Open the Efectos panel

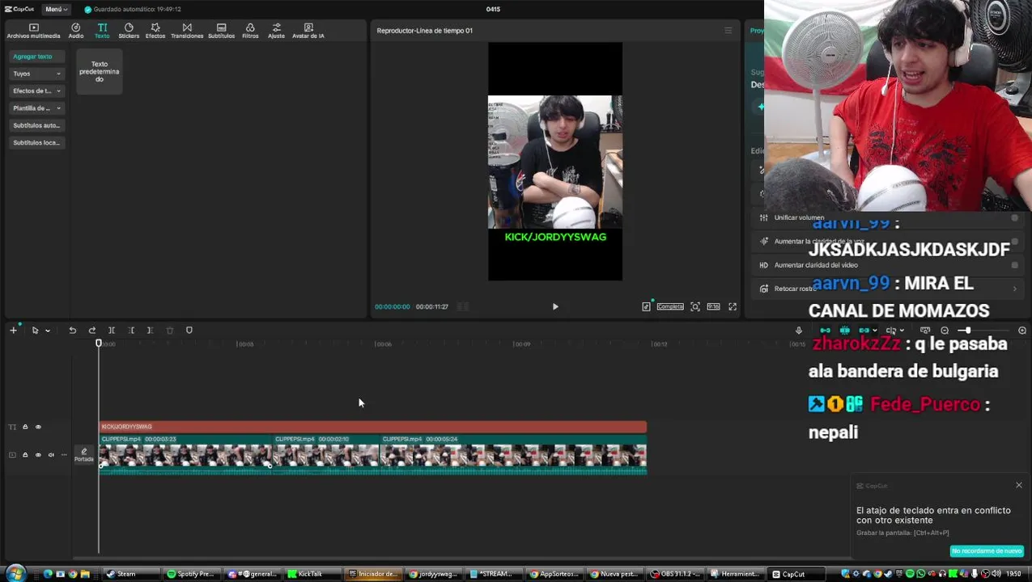[x=155, y=31]
